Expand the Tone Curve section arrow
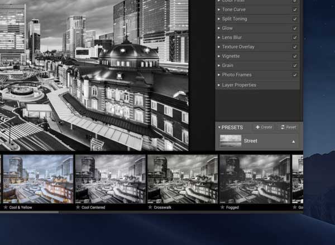Image resolution: width=335 pixels, height=245 pixels. click(x=219, y=10)
